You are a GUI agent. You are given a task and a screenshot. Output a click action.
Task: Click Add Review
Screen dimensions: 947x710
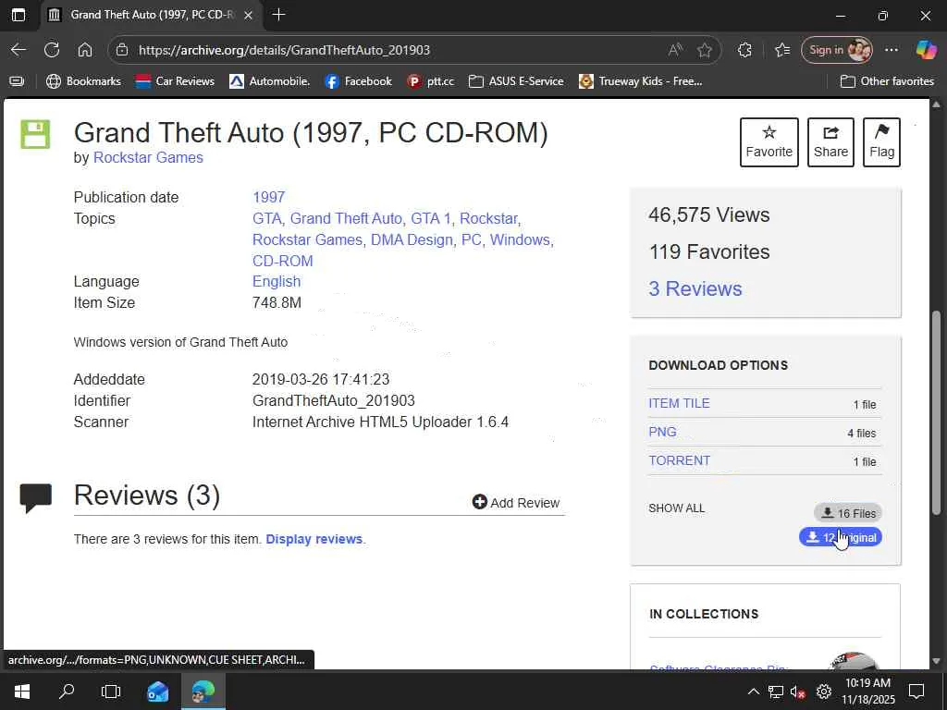[x=516, y=502]
